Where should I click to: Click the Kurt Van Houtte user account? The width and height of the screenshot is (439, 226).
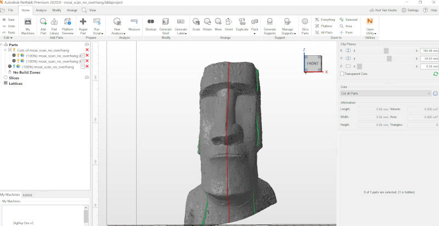point(384,10)
